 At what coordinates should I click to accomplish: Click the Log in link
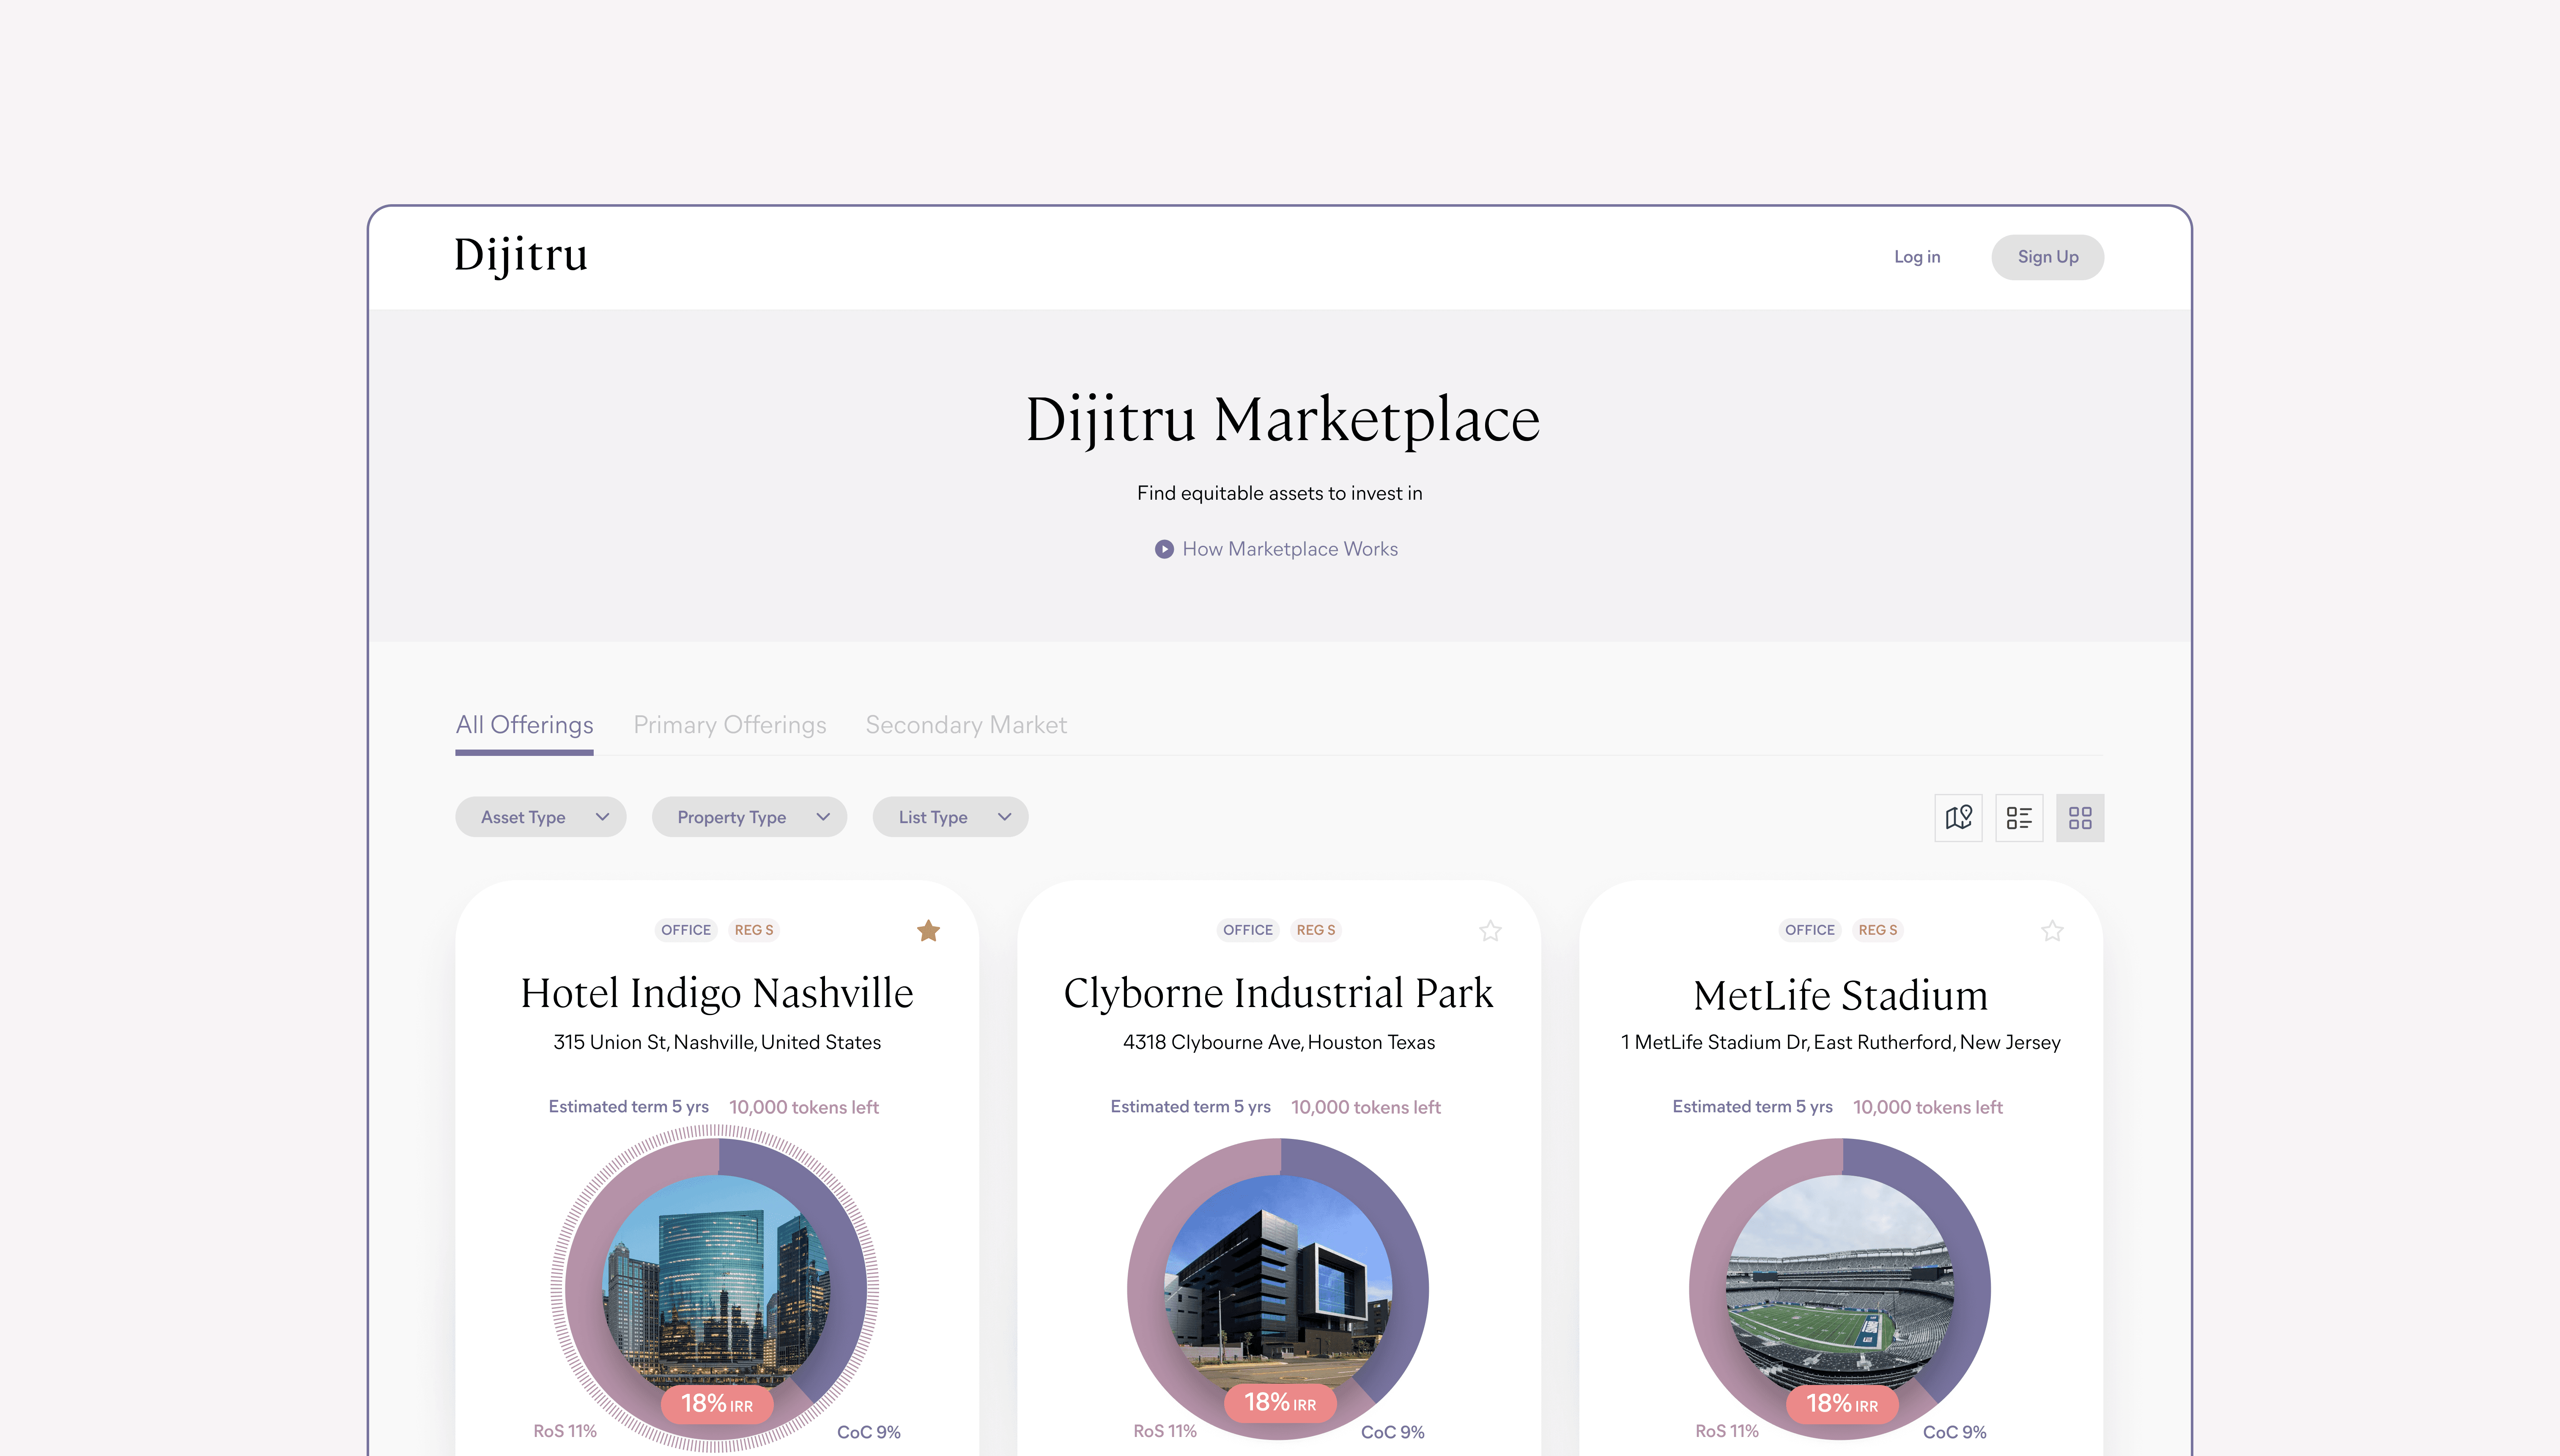pyautogui.click(x=1916, y=257)
